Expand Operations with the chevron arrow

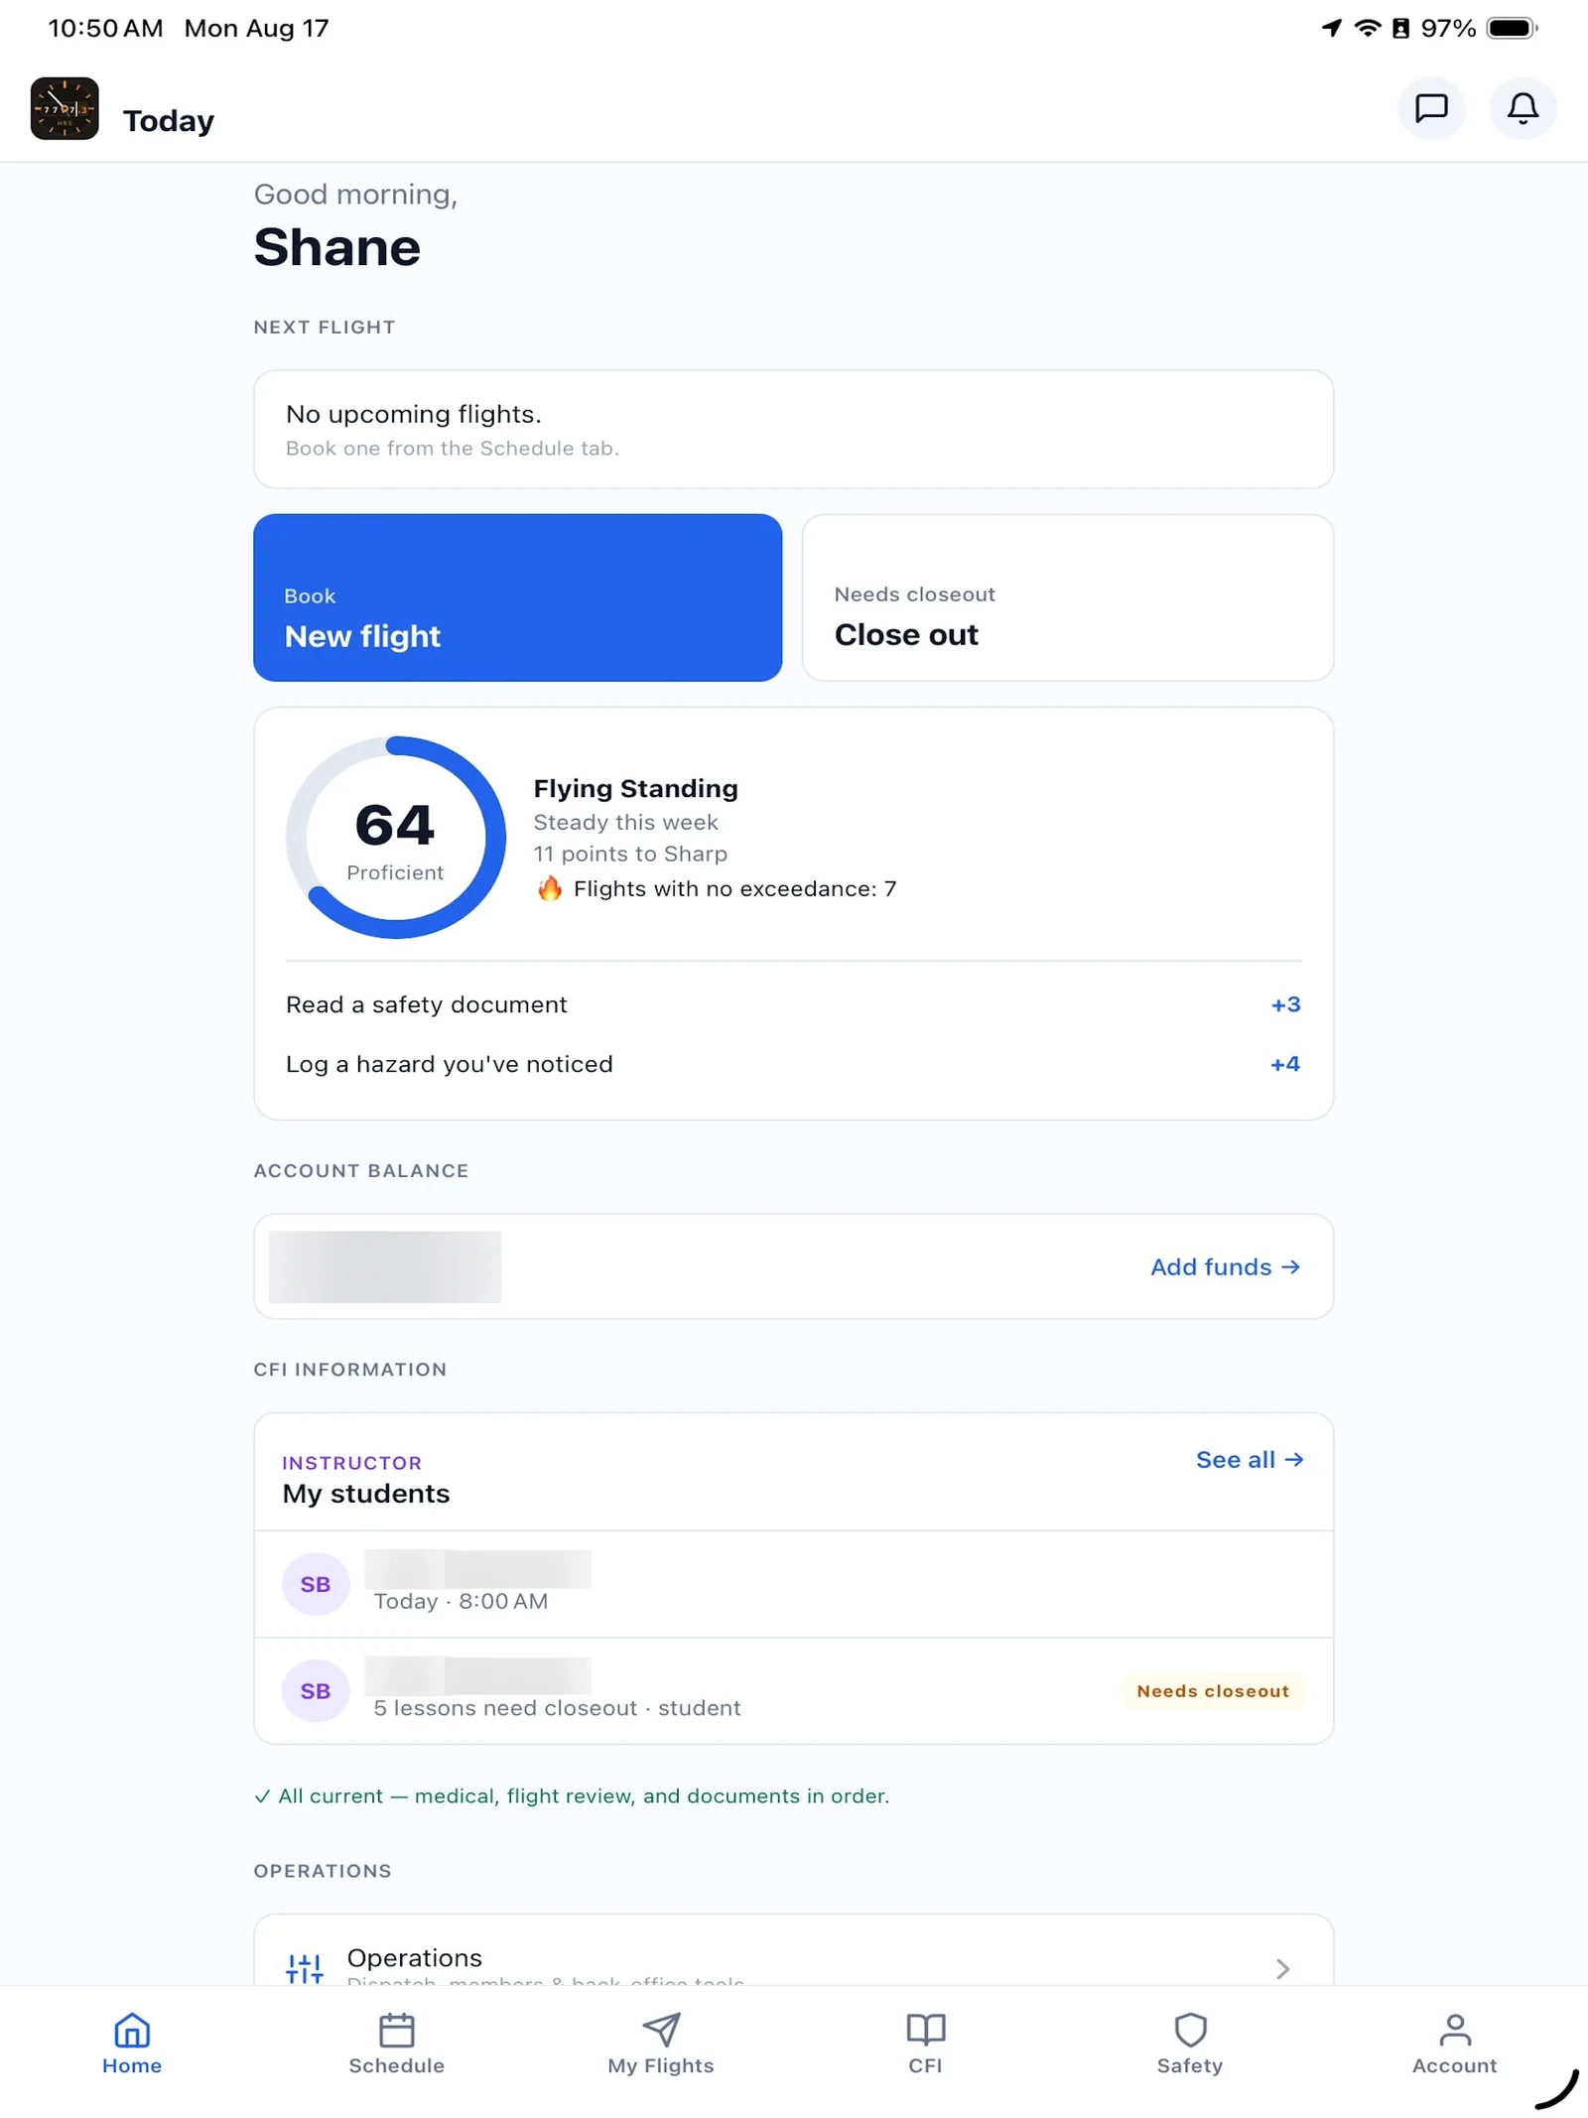point(1282,1968)
